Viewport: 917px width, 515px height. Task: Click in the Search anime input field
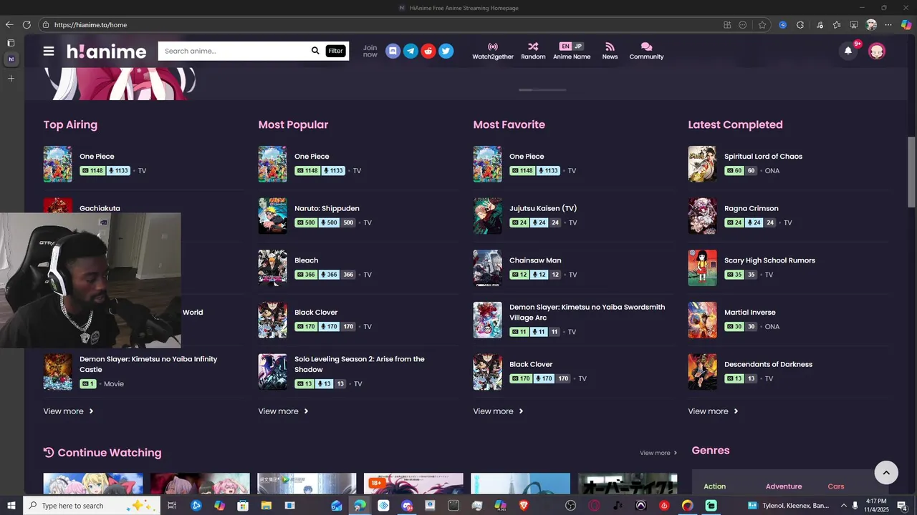(234, 51)
